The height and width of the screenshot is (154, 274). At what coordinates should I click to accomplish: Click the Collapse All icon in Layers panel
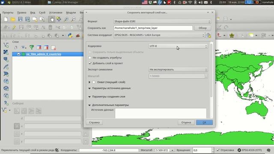(46, 47)
